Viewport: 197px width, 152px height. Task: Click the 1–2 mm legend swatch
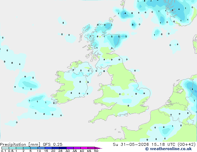20,148
